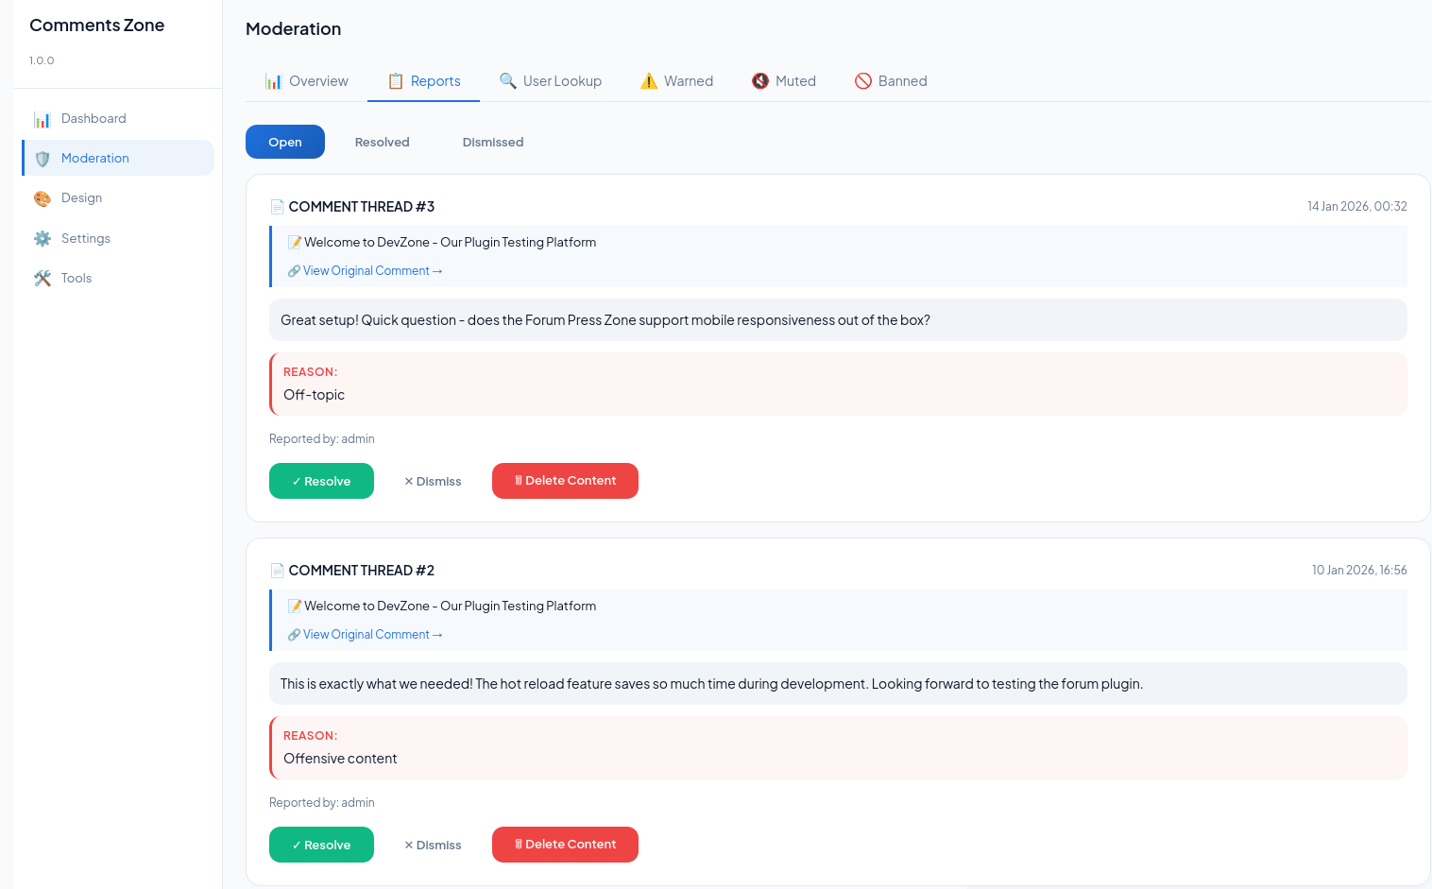Click the COMMENT THREAD #2 heading

[362, 571]
